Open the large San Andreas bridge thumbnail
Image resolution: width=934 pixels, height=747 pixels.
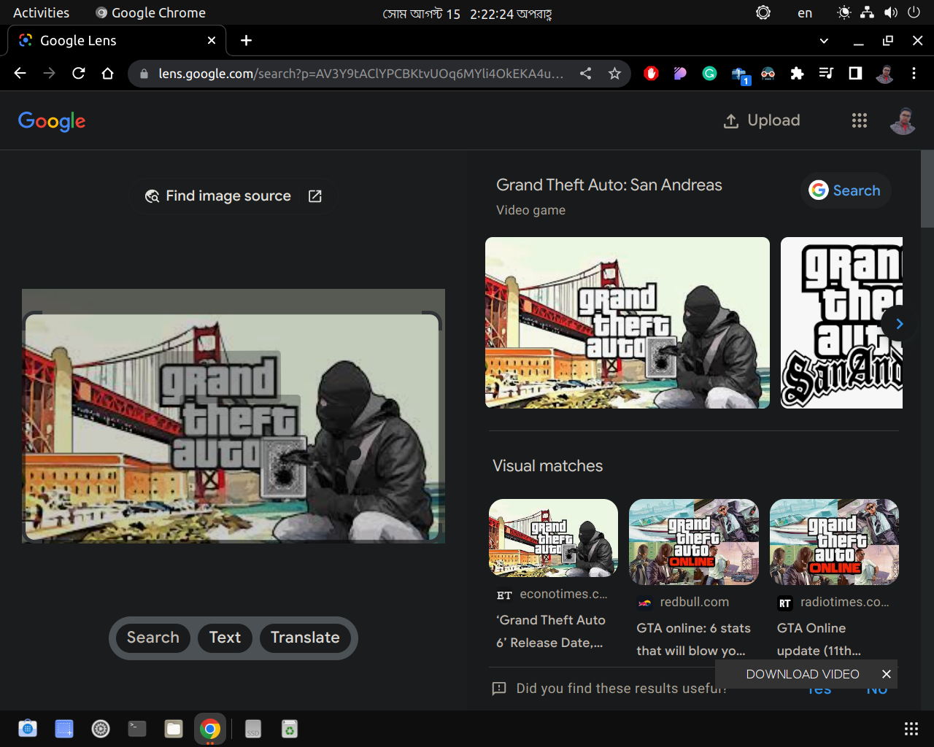628,322
